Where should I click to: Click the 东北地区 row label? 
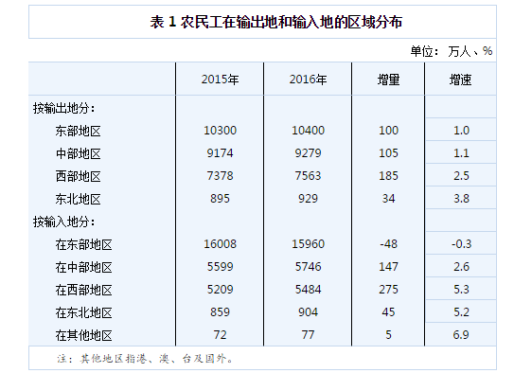(78, 199)
